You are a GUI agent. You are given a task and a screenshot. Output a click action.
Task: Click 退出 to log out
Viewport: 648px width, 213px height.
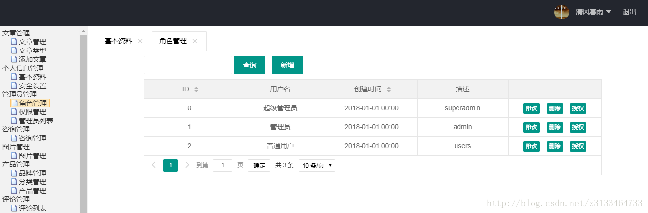pyautogui.click(x=629, y=12)
